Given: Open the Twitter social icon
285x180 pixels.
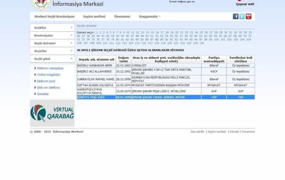Looking at the screenshot, I should pos(242,16).
